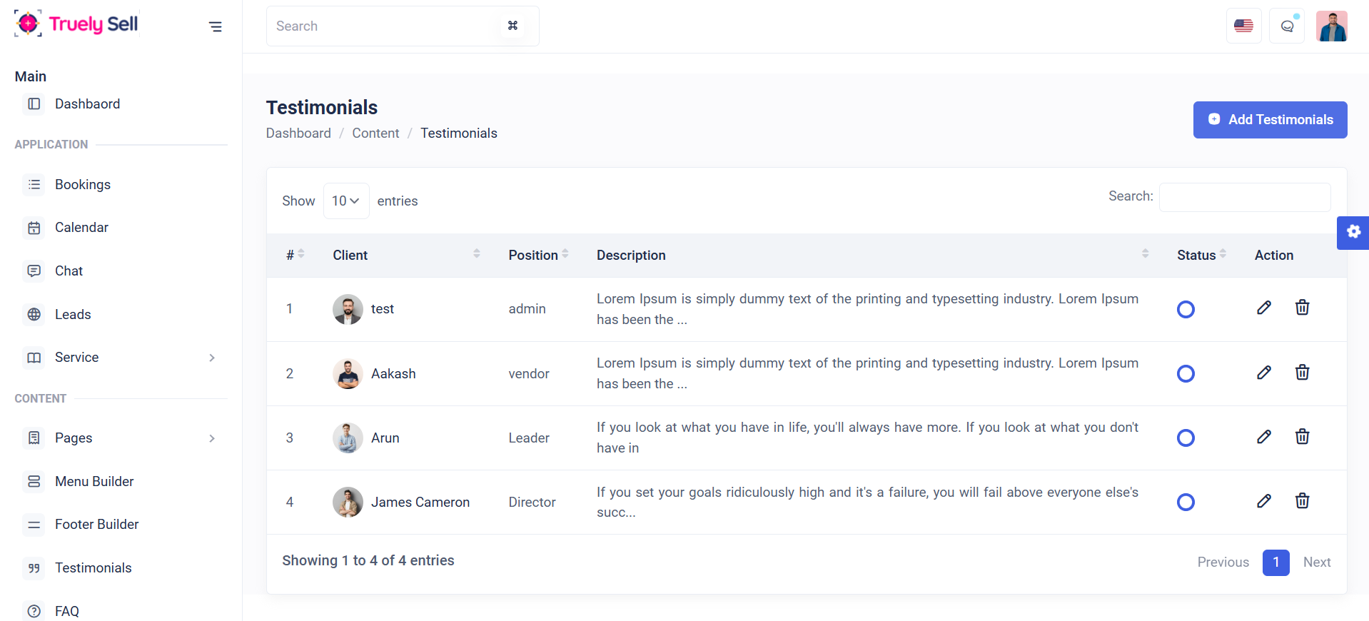Edit the Arun testimonial entry
Viewport: 1369px width, 621px height.
[x=1263, y=437]
